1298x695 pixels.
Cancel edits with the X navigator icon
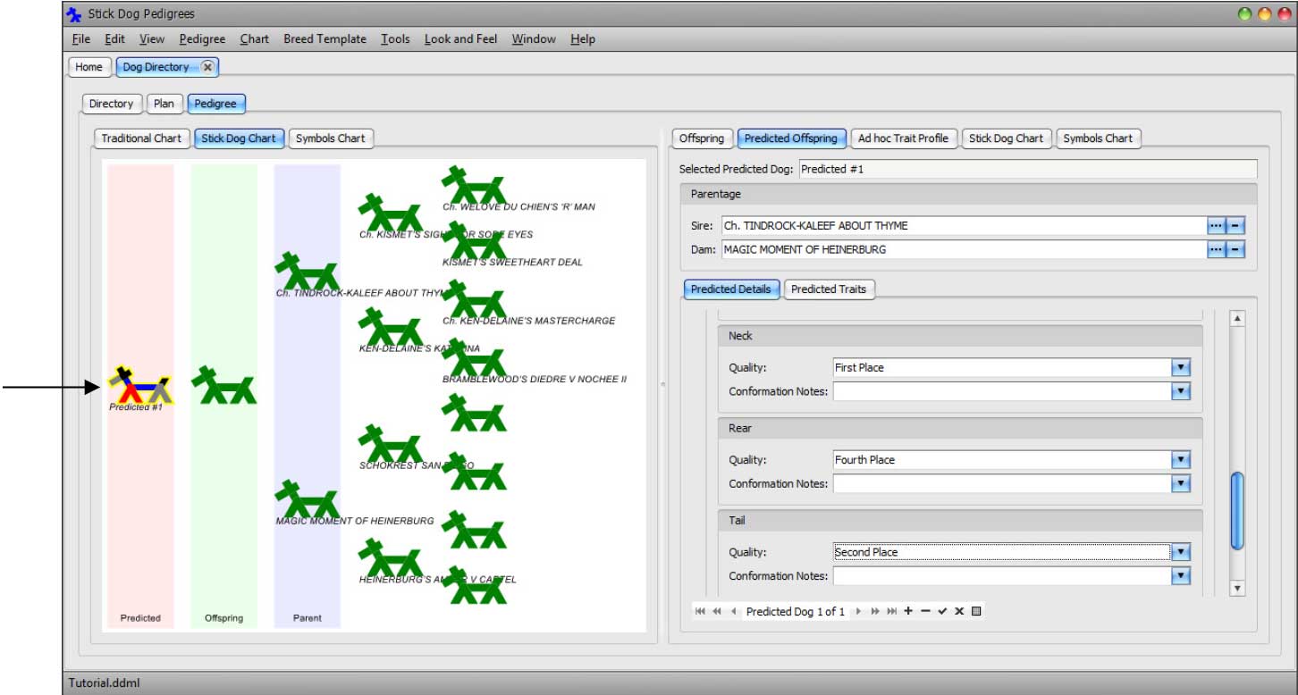pos(959,611)
